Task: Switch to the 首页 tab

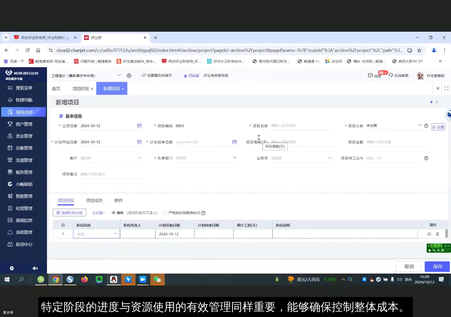Action: [x=56, y=88]
